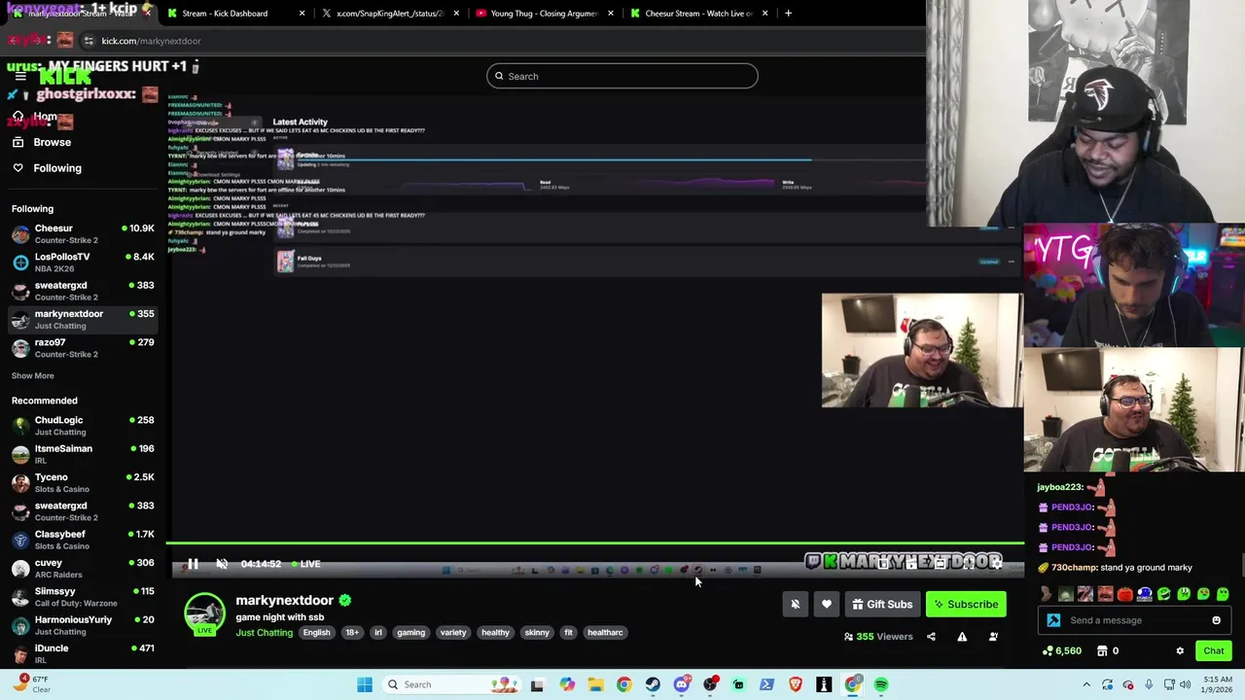The image size is (1245, 700).
Task: Select the healtharc stream tag
Action: [605, 633]
